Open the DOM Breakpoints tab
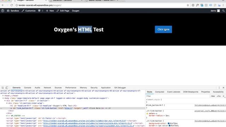The height and width of the screenshot is (127, 226). [191, 92]
